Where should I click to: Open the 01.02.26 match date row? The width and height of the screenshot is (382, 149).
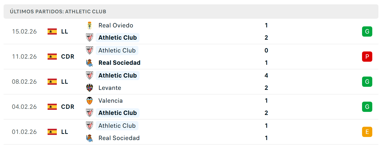(191, 132)
